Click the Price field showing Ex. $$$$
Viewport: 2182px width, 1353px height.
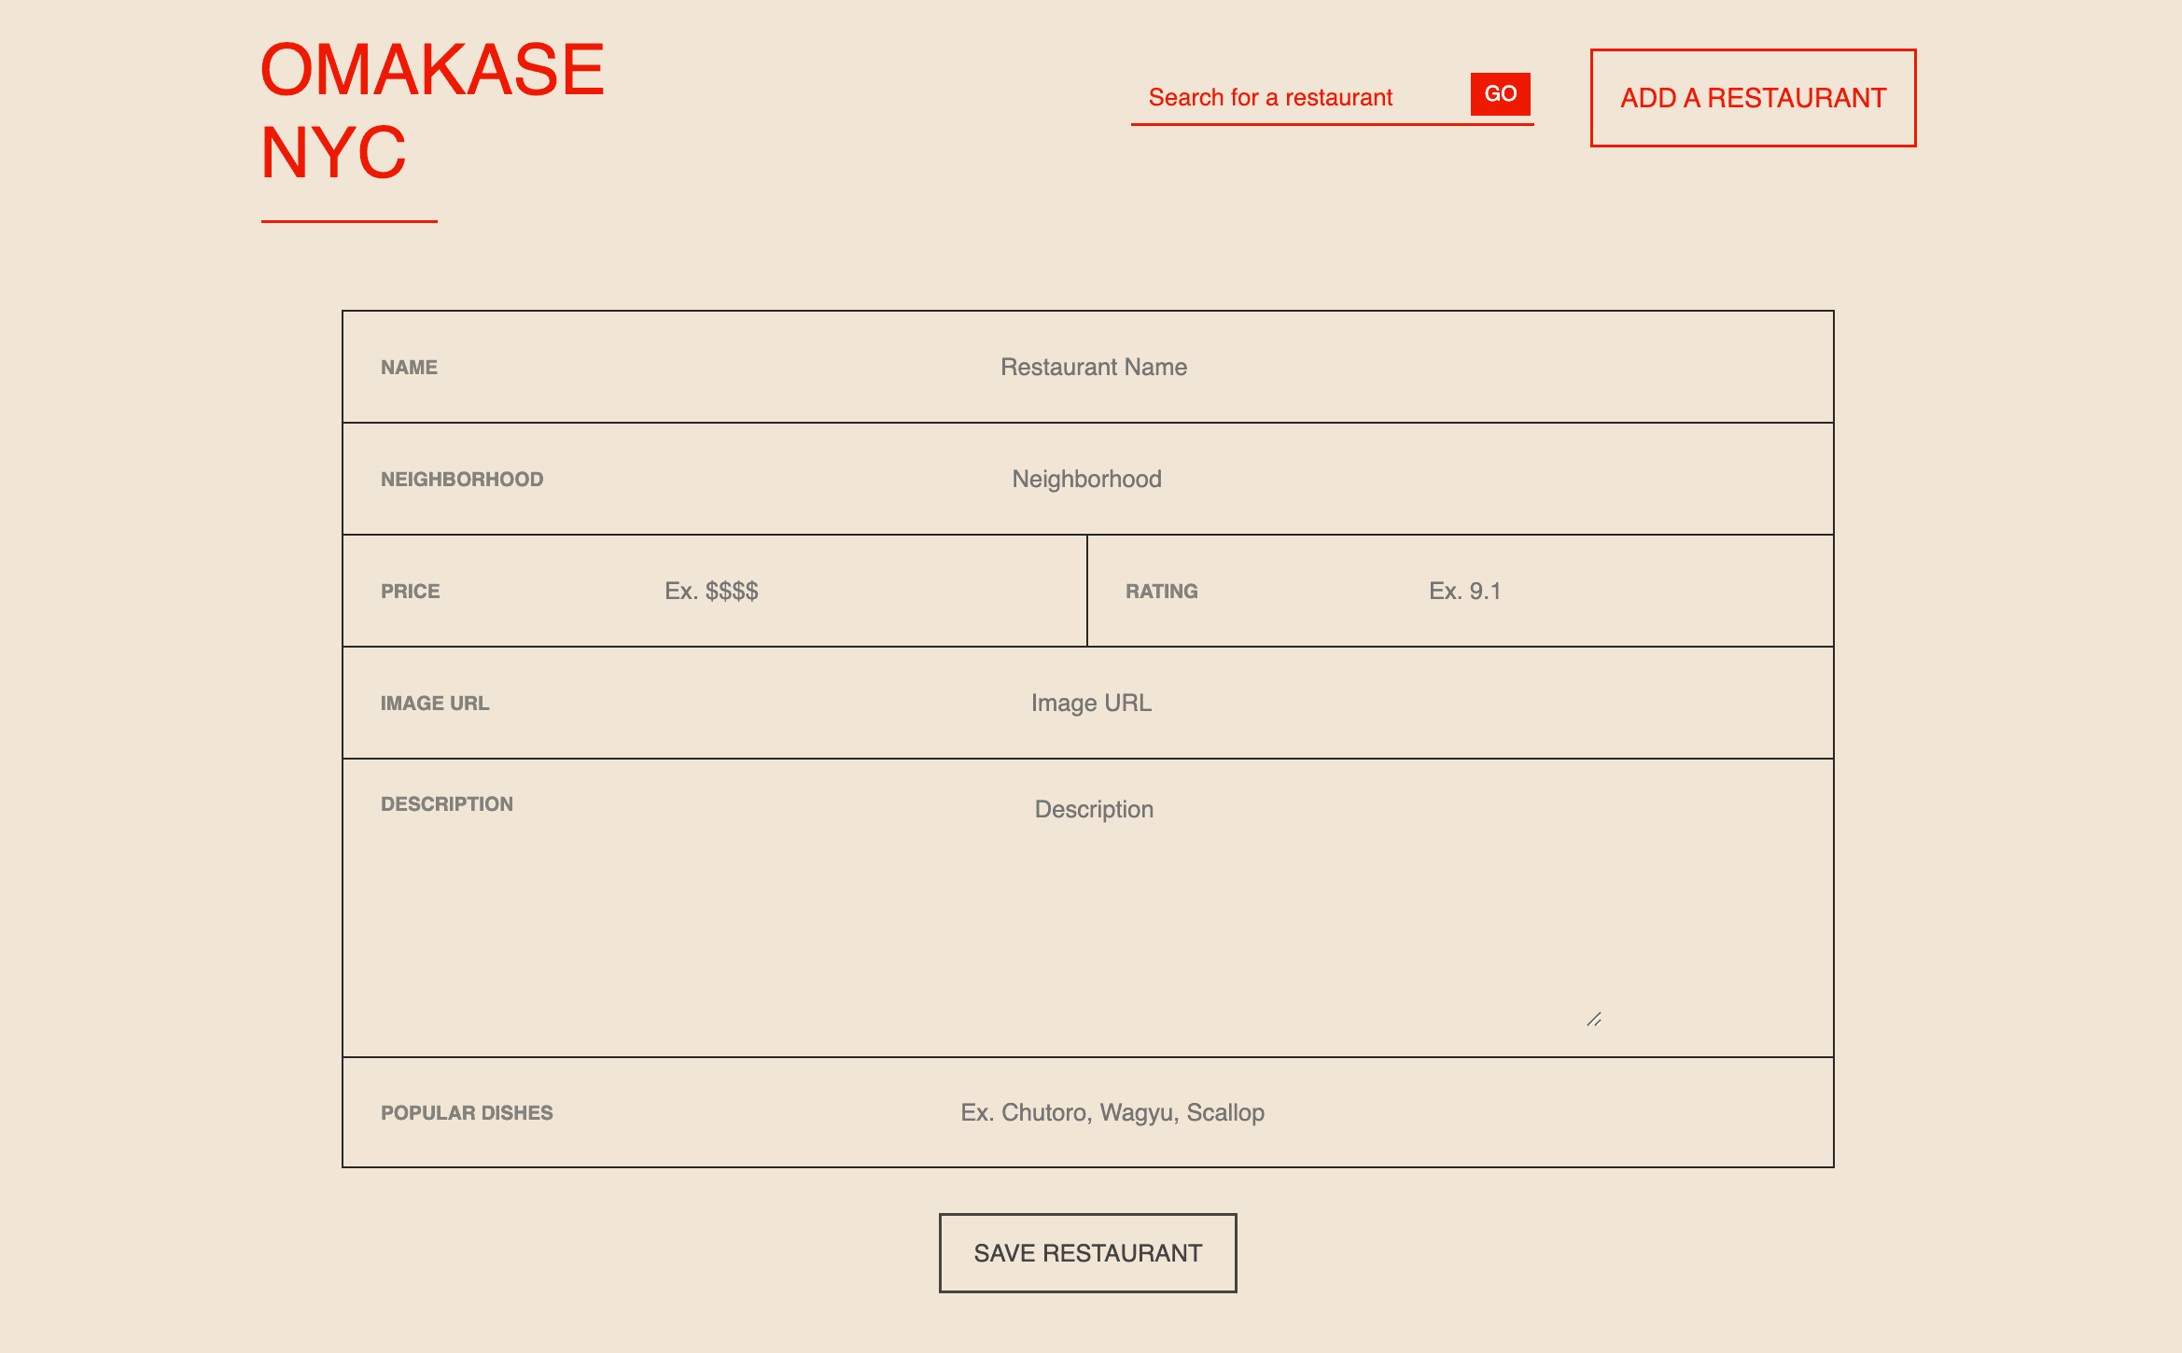click(711, 591)
